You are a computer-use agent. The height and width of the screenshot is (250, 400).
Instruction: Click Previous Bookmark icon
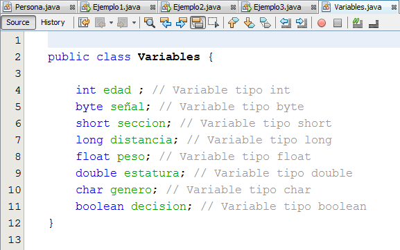click(x=233, y=23)
